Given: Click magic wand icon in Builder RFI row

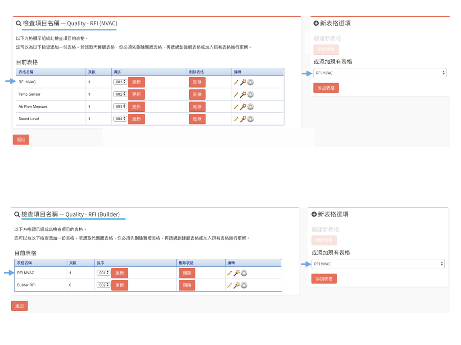Looking at the screenshot, I should tap(236, 285).
